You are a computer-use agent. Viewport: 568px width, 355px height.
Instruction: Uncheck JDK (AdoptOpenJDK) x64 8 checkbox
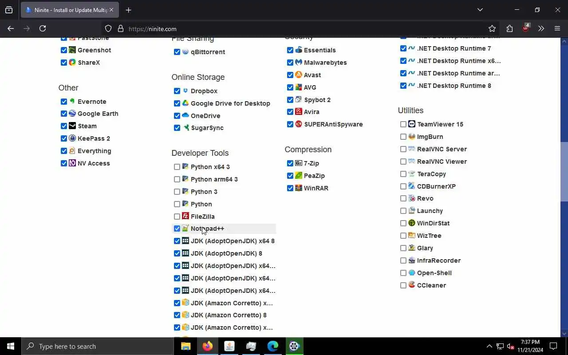coord(177,241)
